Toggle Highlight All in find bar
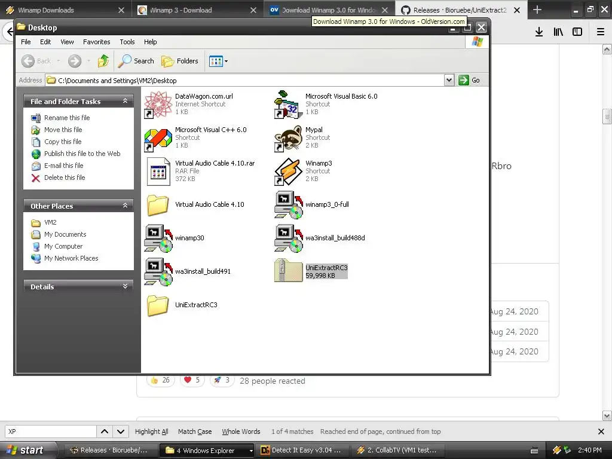 pyautogui.click(x=151, y=432)
